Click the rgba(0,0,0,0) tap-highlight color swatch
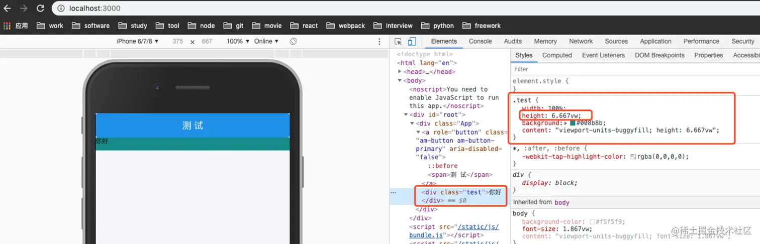Image resolution: width=760 pixels, height=244 pixels. point(633,157)
